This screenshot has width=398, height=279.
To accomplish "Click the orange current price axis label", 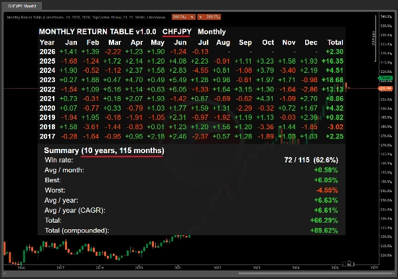I will 385,88.
